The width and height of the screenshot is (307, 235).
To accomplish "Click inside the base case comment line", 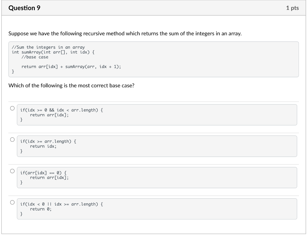I will point(34,57).
